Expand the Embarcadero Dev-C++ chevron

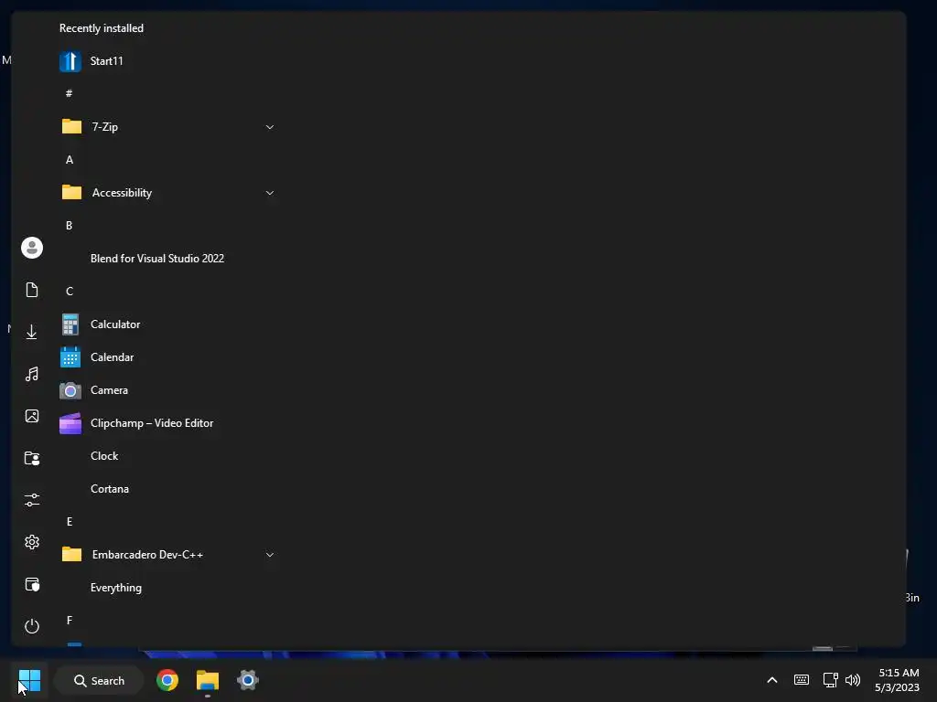point(270,555)
